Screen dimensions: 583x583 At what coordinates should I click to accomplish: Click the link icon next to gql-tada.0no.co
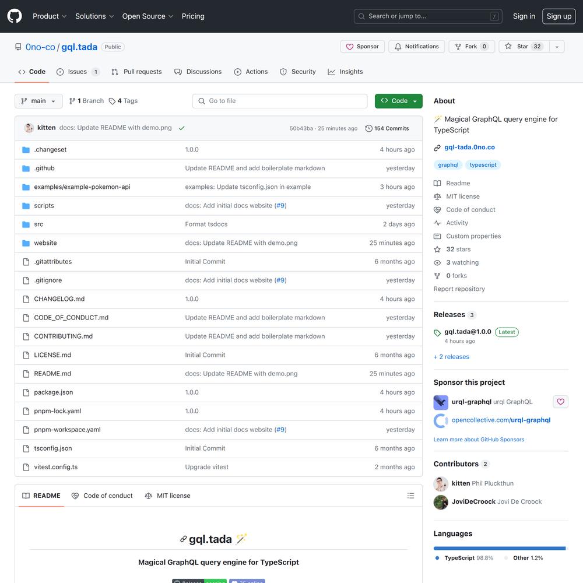click(437, 147)
